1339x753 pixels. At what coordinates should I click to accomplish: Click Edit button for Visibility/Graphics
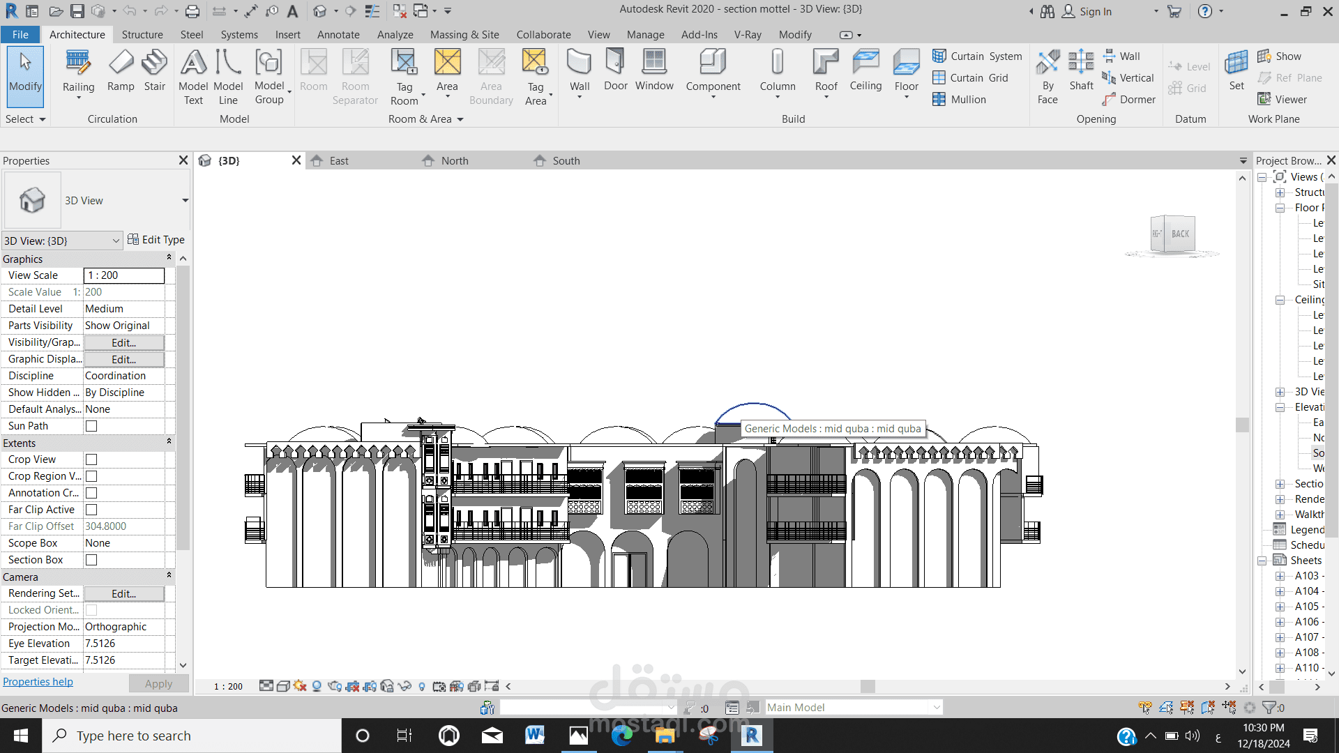coord(124,343)
